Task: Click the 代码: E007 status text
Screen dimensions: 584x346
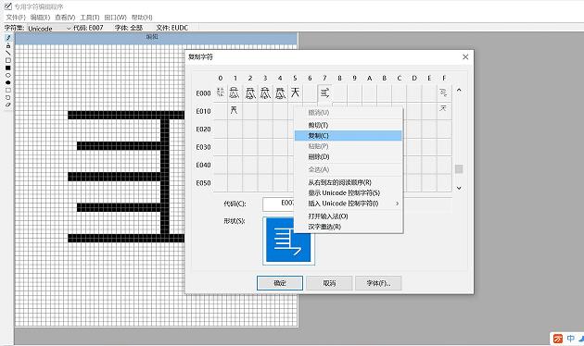Action: (x=88, y=28)
